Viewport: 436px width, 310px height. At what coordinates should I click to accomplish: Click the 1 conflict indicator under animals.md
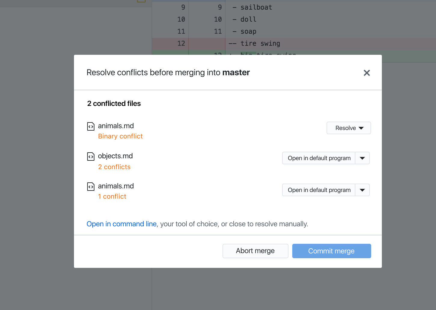(x=112, y=196)
